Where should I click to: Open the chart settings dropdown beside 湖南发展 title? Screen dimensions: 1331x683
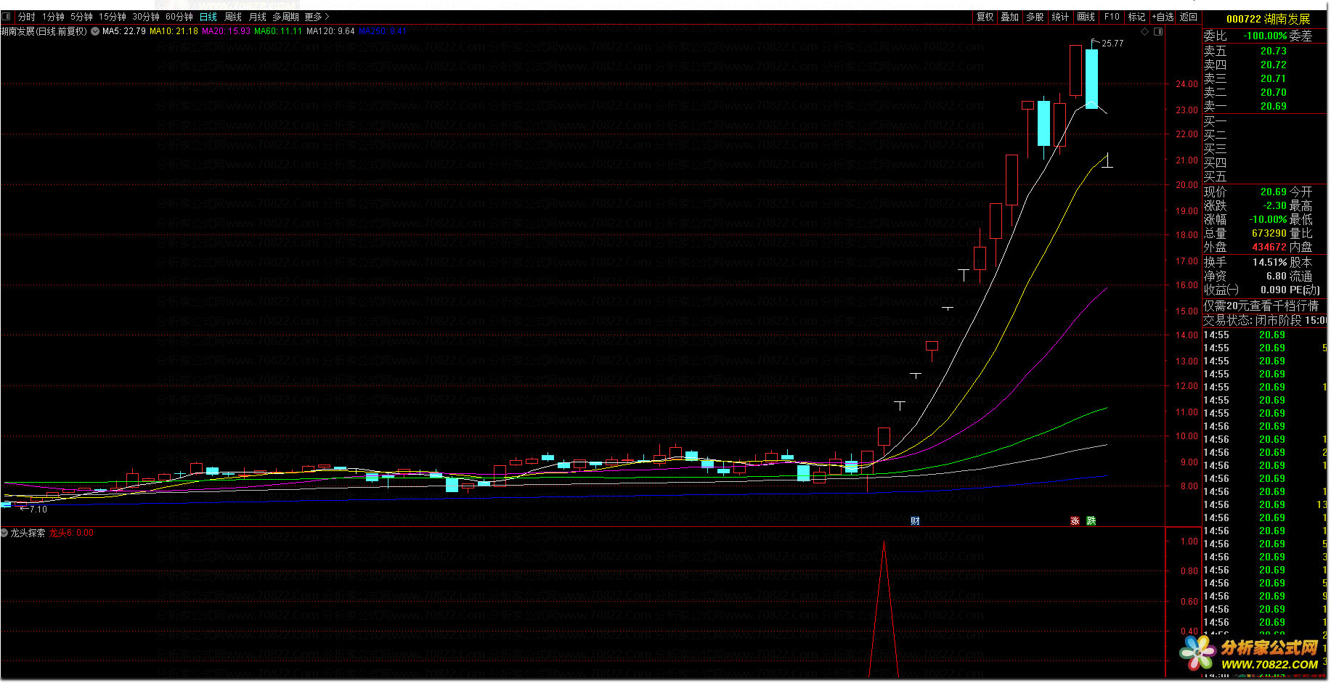pos(95,31)
